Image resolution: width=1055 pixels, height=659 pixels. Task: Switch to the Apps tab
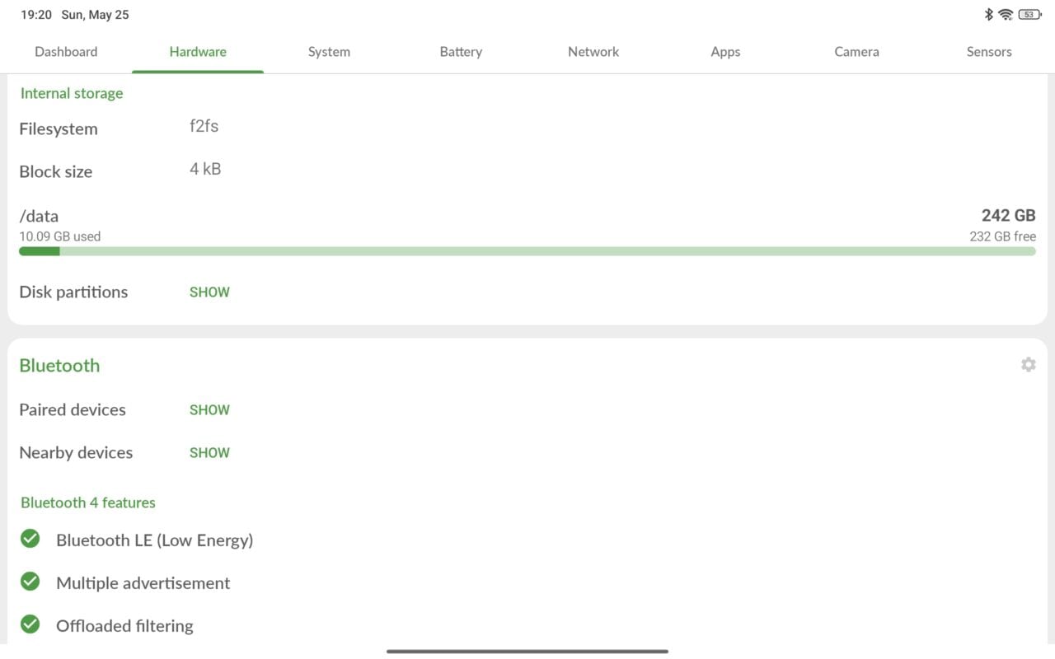725,52
